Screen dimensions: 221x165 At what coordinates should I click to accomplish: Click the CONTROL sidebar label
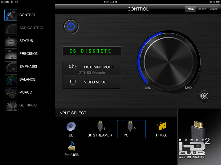[28, 15]
